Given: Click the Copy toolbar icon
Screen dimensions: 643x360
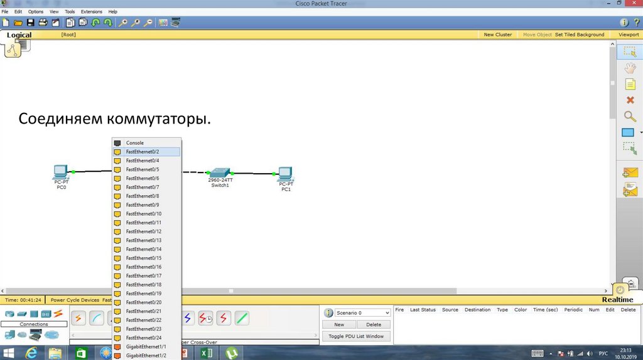Looking at the screenshot, I should [70, 23].
